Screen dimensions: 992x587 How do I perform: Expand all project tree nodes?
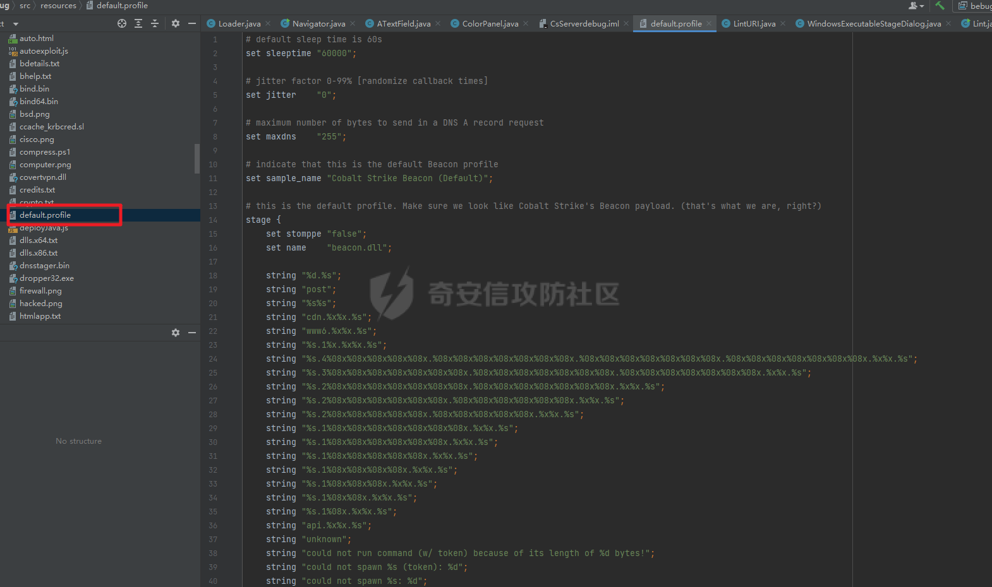click(x=138, y=23)
